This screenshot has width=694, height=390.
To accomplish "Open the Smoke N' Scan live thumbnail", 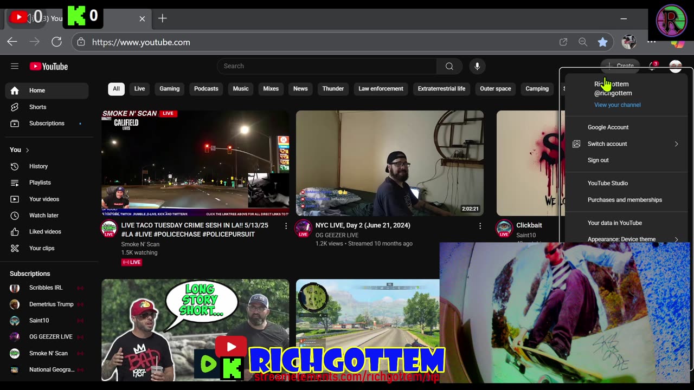I will [195, 163].
